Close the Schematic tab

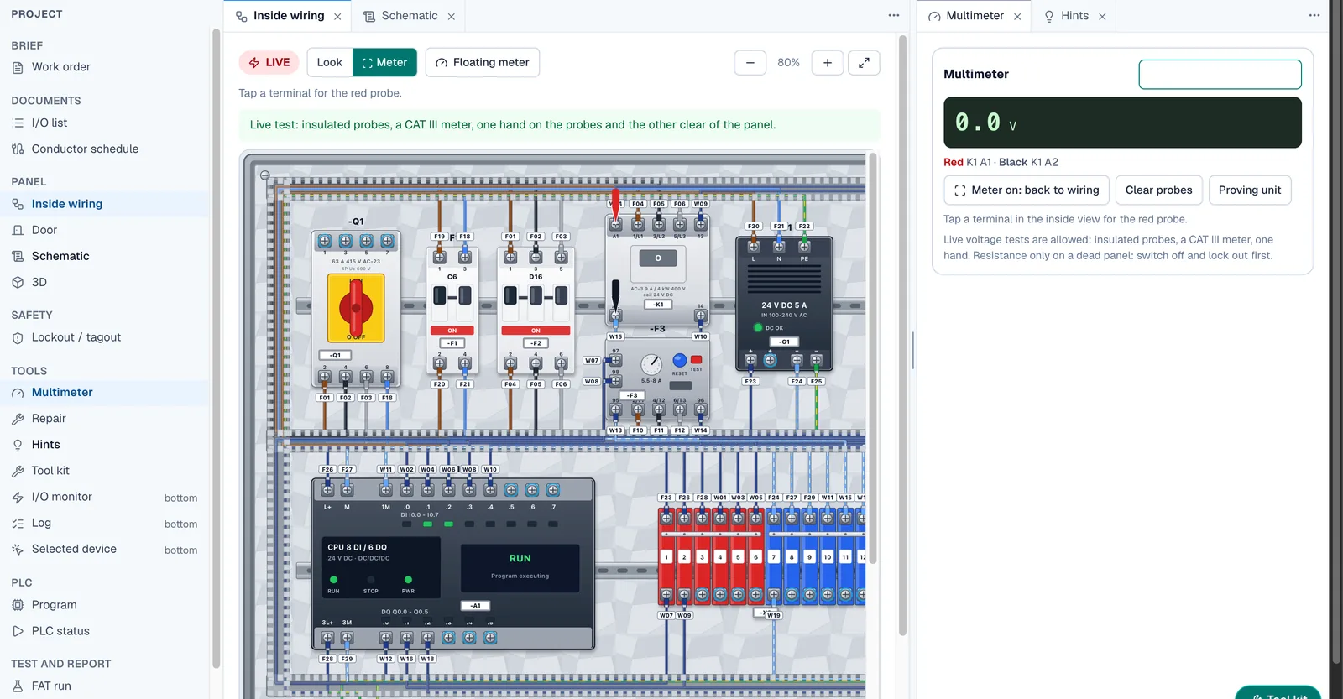[x=452, y=17]
